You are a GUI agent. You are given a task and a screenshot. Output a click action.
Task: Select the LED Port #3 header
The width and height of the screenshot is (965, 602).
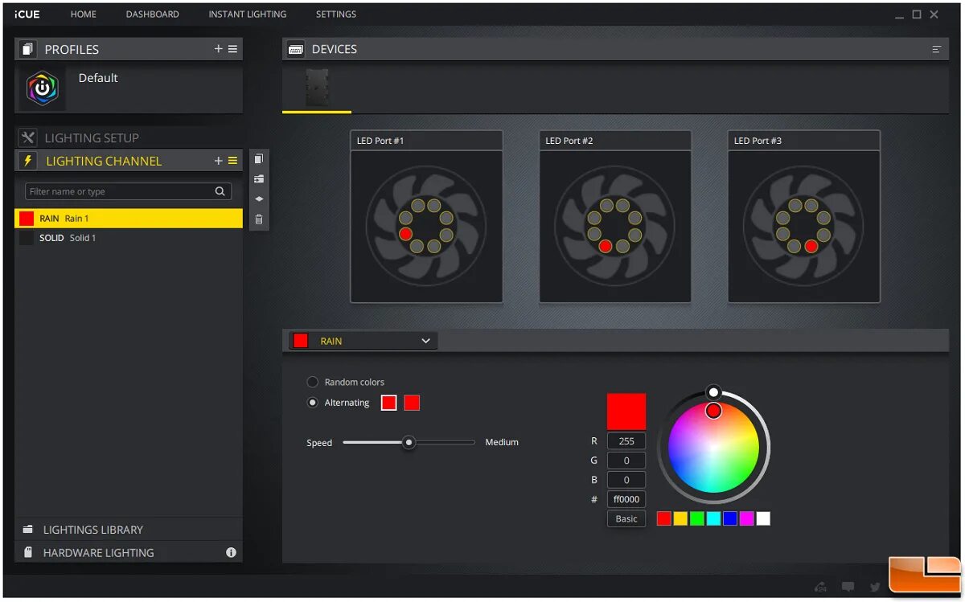click(804, 141)
